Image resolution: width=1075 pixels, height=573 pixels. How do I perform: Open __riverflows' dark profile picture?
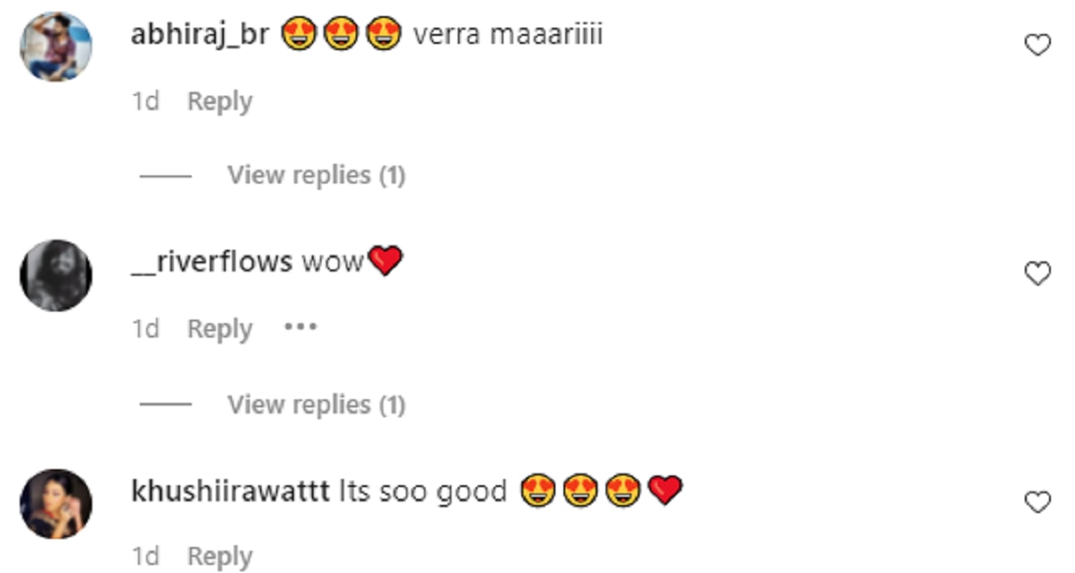[x=56, y=275]
